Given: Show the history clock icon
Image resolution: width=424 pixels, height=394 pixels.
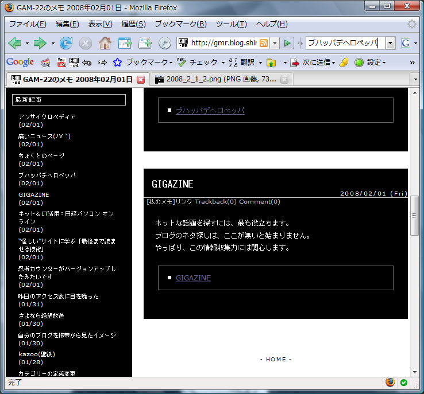Looking at the screenshot, I should (165, 43).
